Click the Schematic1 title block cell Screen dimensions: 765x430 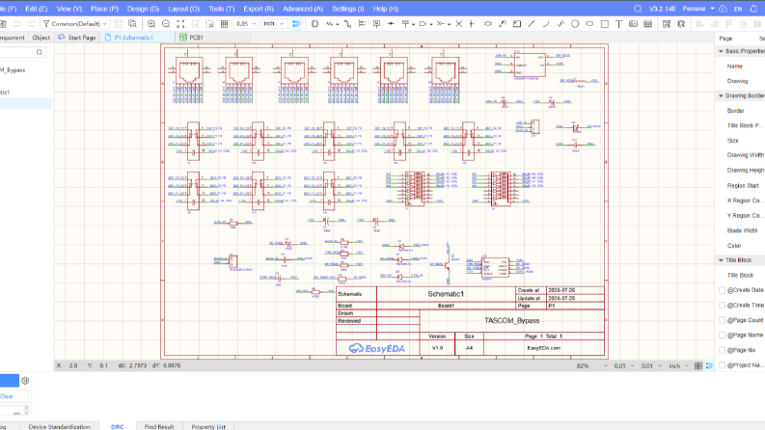pyautogui.click(x=446, y=294)
